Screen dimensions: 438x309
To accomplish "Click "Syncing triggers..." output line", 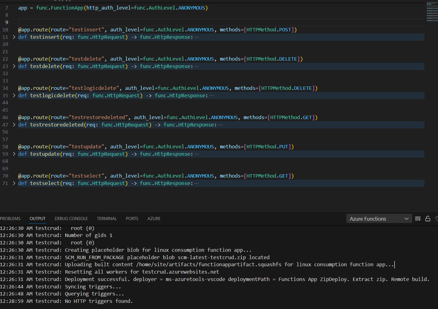I will 93,287.
